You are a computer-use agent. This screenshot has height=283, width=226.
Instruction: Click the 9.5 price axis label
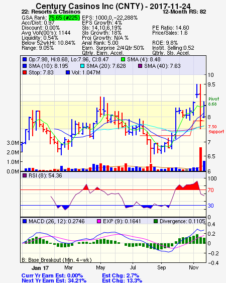pos(211,84)
